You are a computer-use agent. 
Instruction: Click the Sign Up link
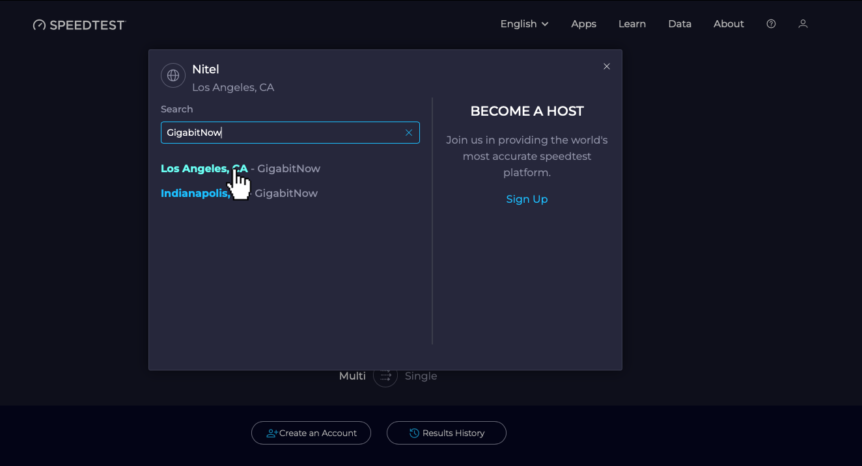click(527, 199)
